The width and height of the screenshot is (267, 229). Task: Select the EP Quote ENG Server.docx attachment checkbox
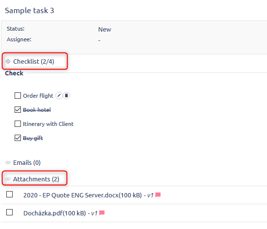(10, 194)
